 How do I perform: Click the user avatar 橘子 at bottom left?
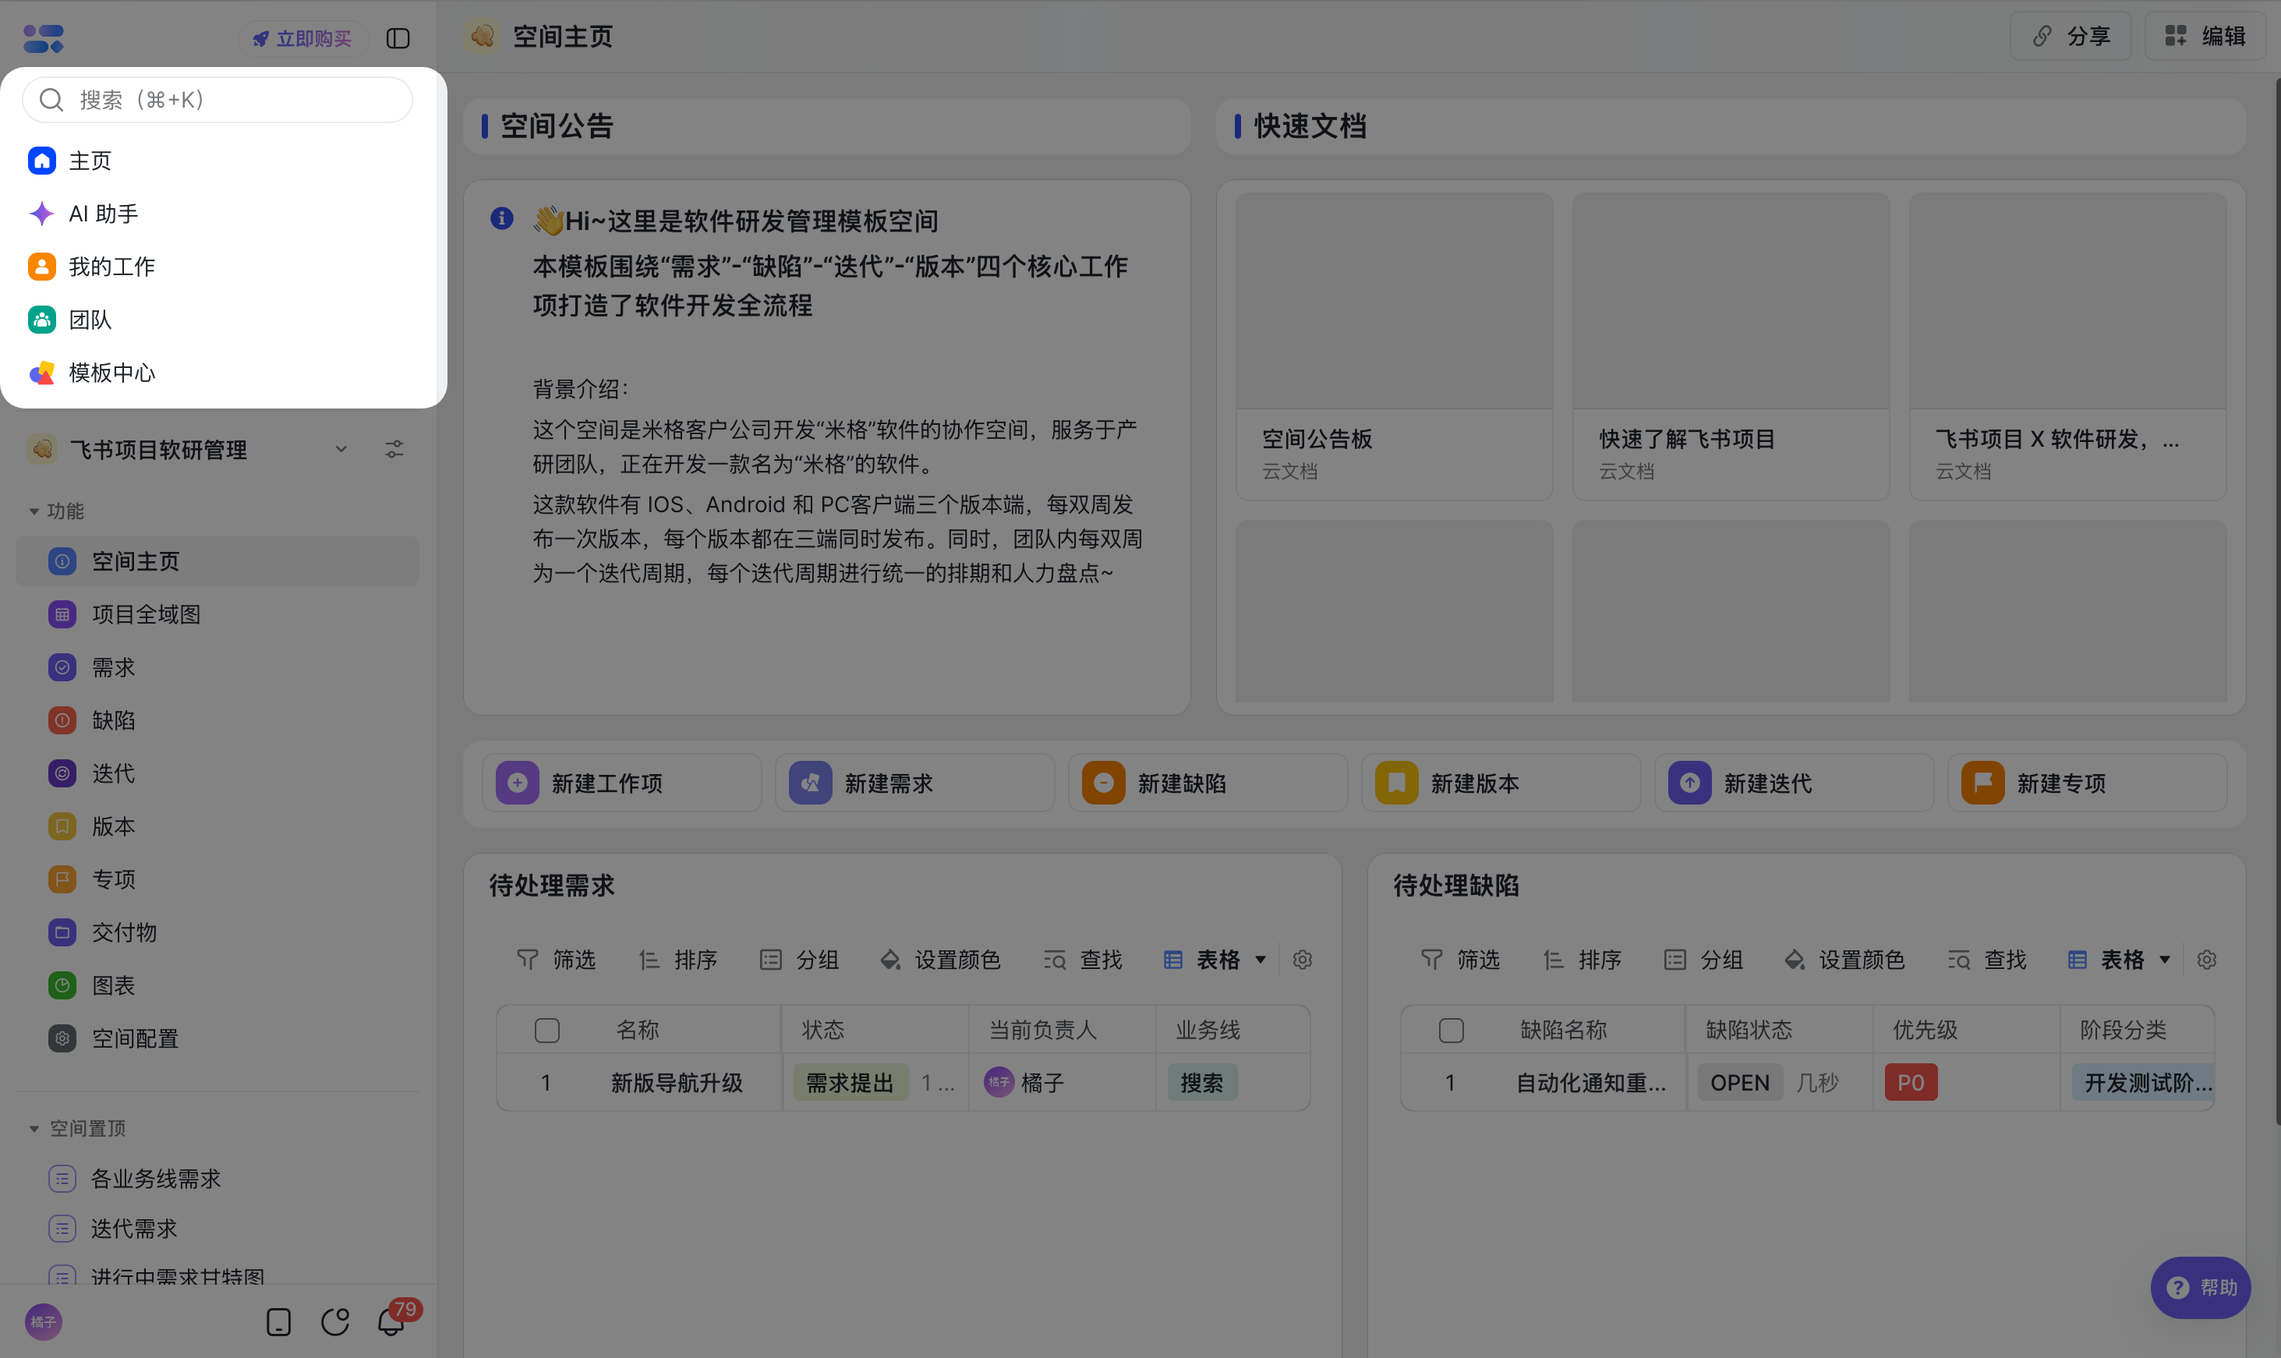coord(43,1322)
